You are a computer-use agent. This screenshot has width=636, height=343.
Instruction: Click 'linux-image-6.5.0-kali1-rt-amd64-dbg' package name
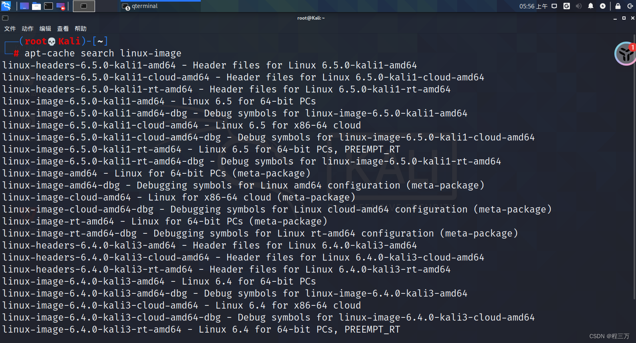tap(103, 161)
